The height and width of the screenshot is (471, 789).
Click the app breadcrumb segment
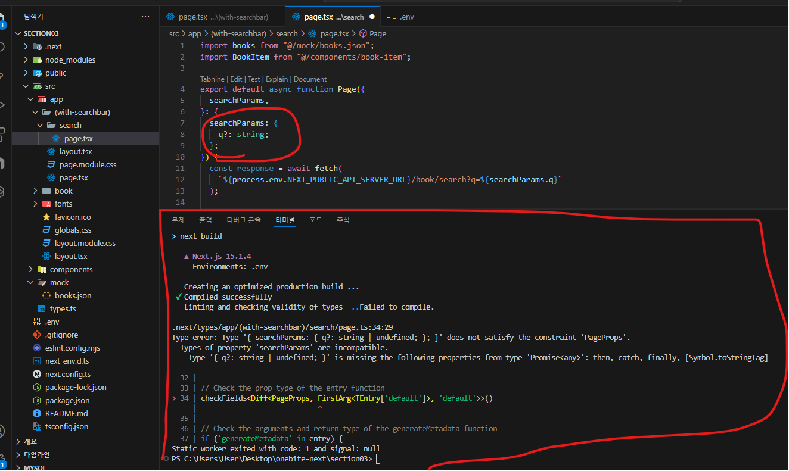pos(195,34)
